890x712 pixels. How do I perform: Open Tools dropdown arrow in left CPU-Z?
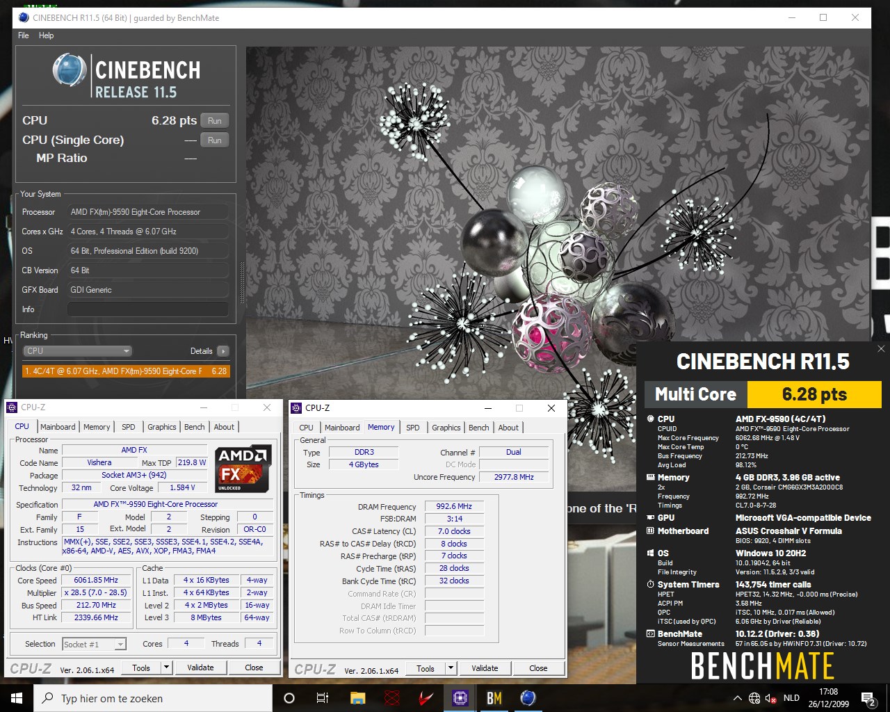click(x=166, y=667)
